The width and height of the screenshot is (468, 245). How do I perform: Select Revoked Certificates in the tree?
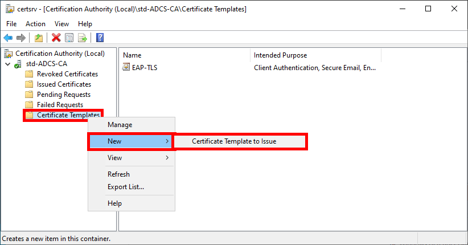(67, 74)
